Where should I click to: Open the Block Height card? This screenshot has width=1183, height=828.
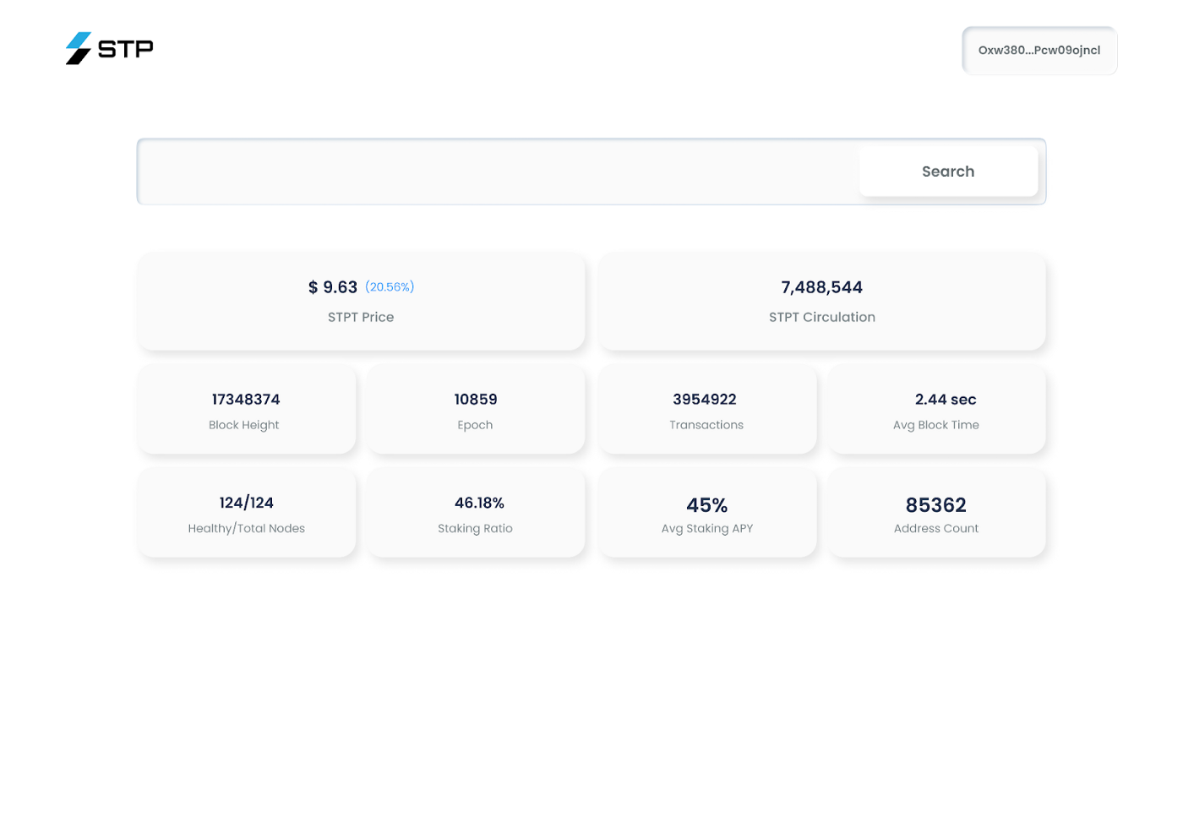click(246, 410)
